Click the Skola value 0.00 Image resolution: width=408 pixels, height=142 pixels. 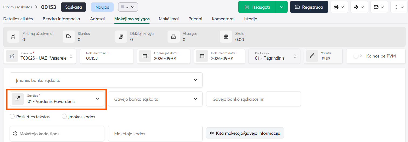pyautogui.click(x=240, y=39)
